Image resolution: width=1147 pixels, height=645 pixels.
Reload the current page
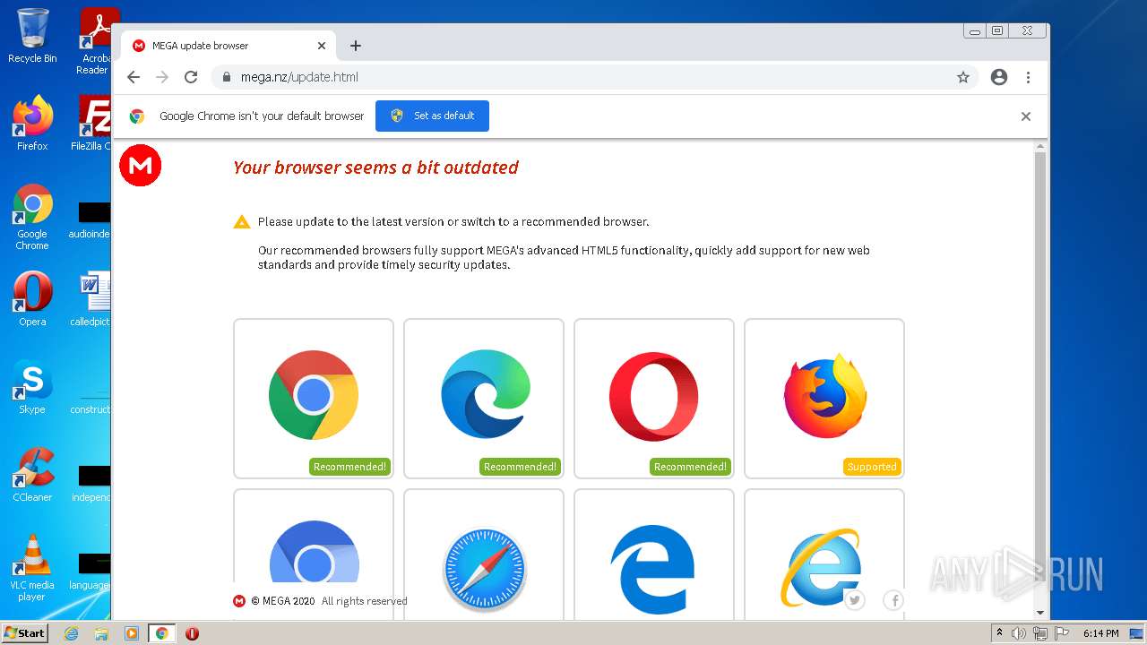coord(191,77)
